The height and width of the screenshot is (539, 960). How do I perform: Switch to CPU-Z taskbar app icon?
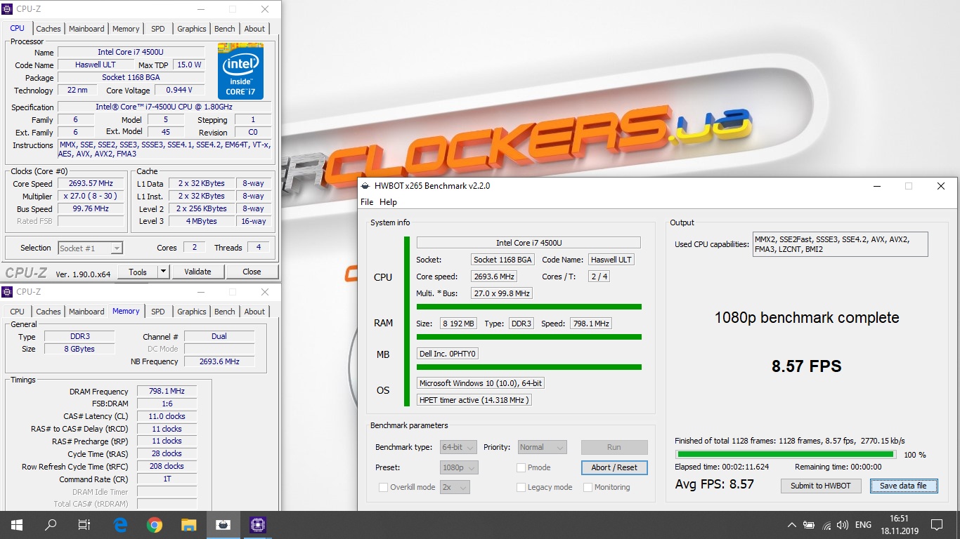point(257,524)
